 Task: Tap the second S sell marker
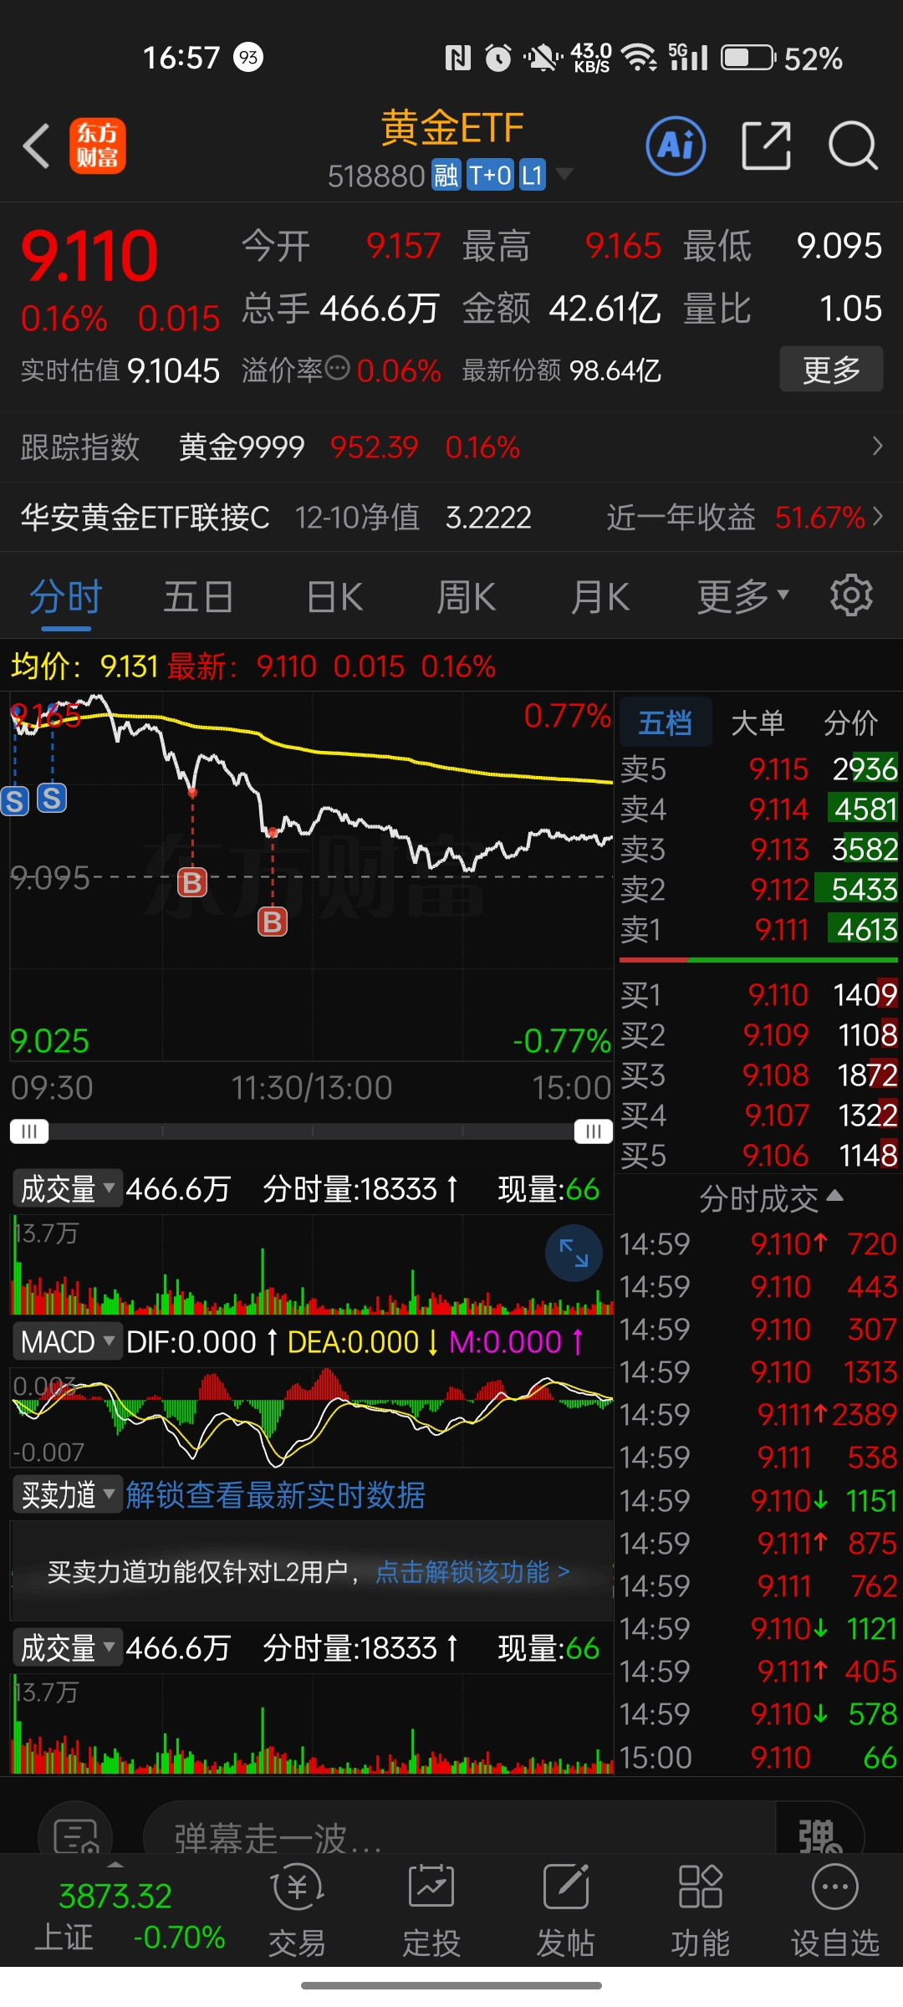(52, 798)
